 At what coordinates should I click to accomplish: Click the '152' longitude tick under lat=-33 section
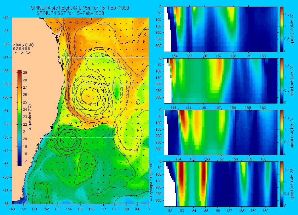tap(169, 211)
